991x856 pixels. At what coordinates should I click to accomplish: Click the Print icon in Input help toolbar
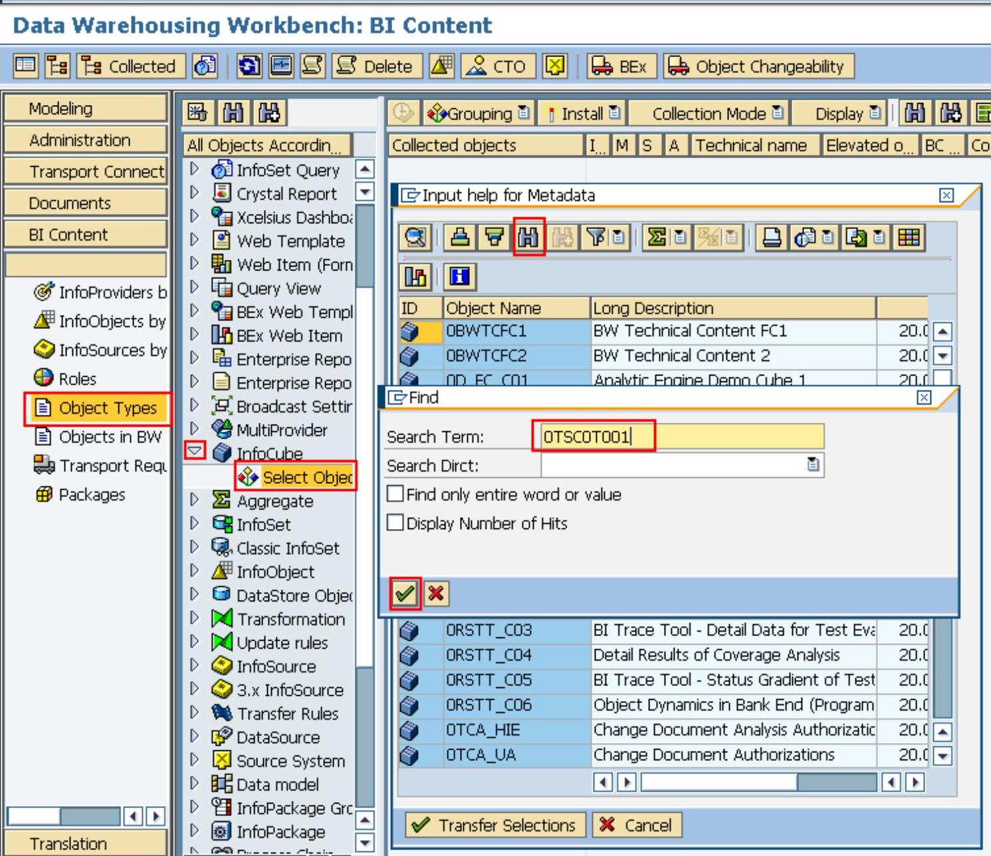tap(772, 237)
